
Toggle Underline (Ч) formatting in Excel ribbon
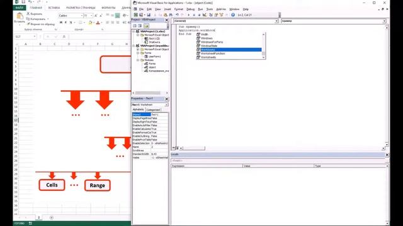click(71, 23)
